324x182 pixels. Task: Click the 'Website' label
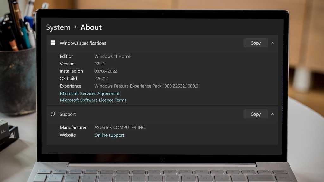(68, 135)
